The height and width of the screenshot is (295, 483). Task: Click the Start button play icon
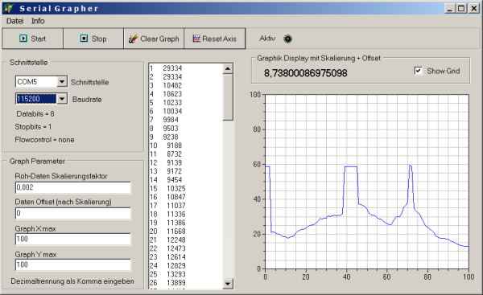23,39
